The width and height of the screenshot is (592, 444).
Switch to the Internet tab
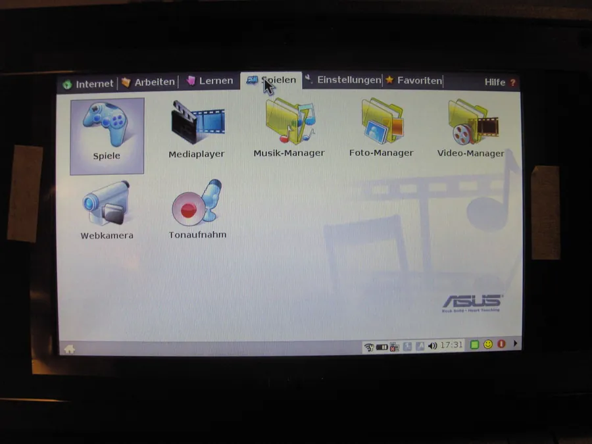[88, 84]
